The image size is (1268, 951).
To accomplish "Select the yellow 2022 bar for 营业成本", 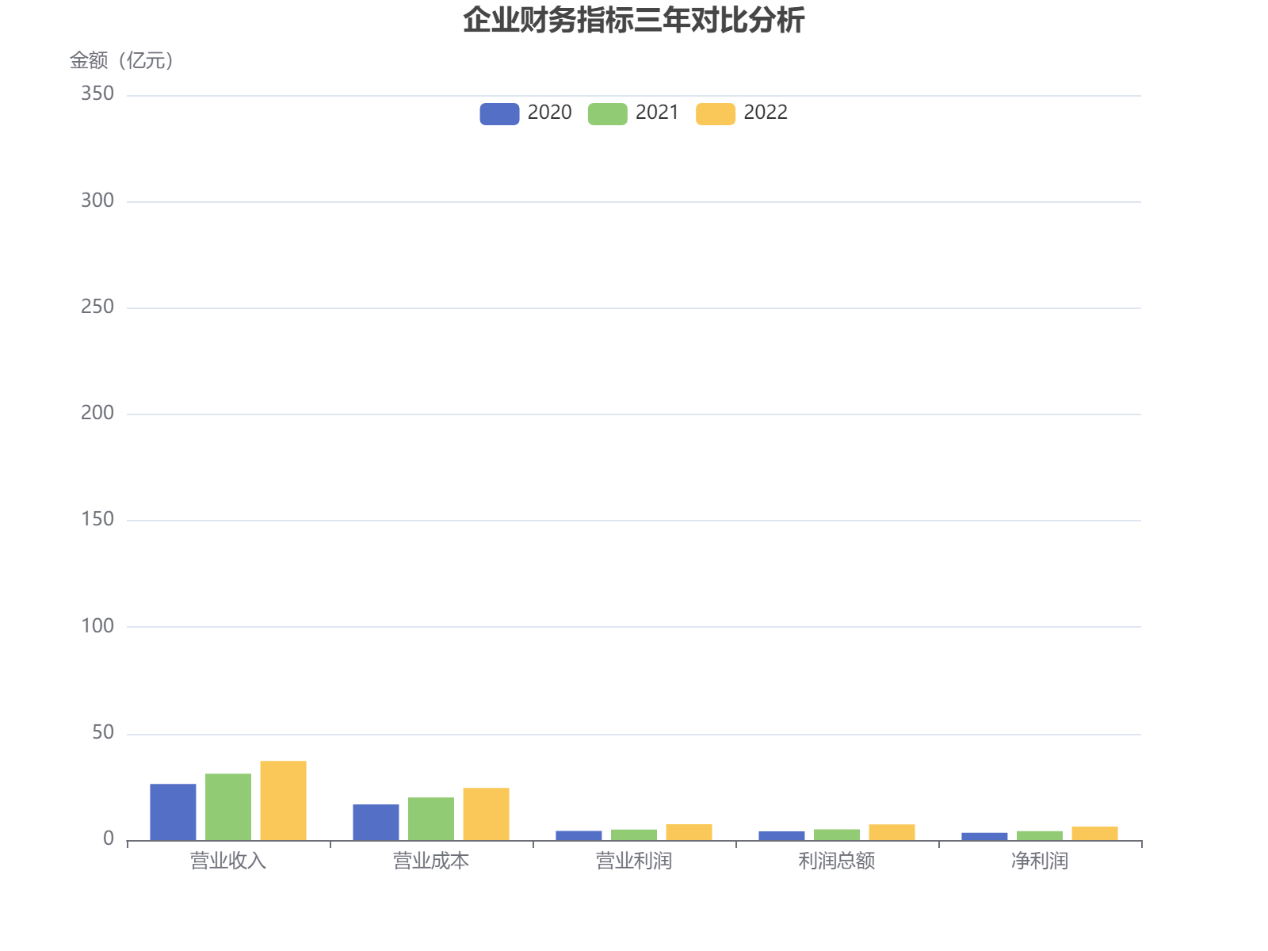I will click(486, 814).
